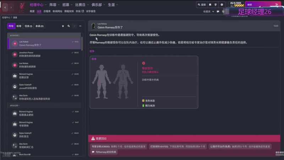Click the news icon on 常规新闻汇总
This screenshot has width=284, height=160.
click(15, 145)
